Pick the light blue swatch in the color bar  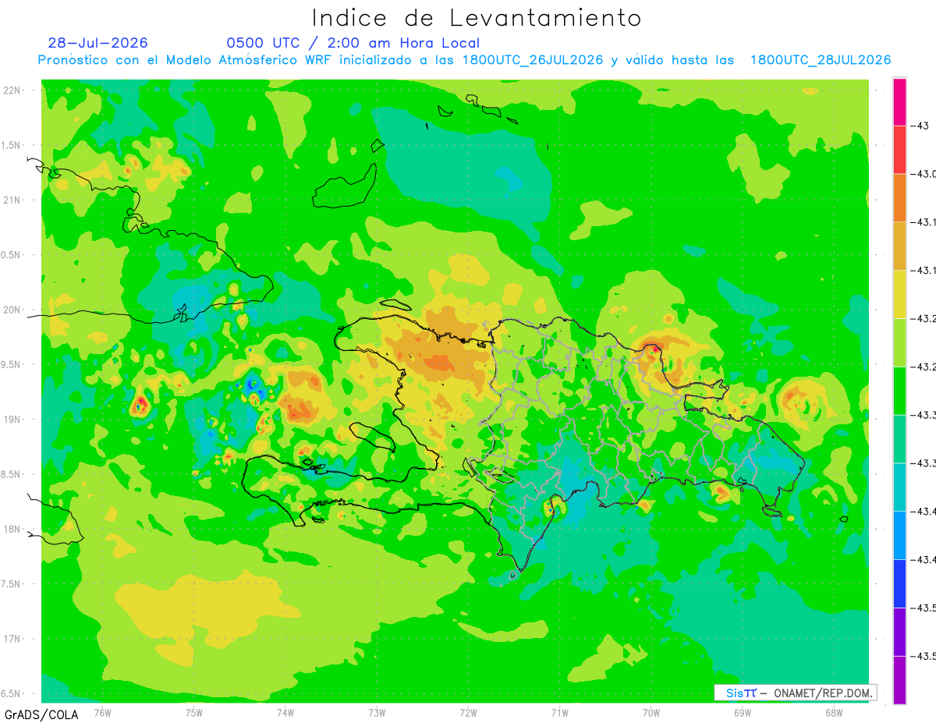[x=899, y=536]
